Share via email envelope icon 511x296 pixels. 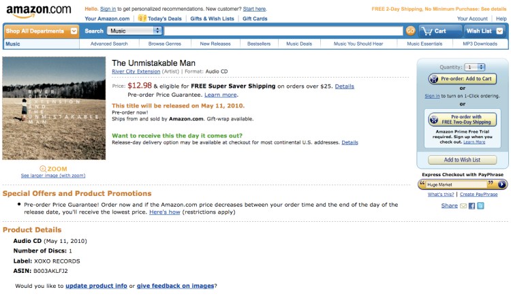tap(463, 205)
